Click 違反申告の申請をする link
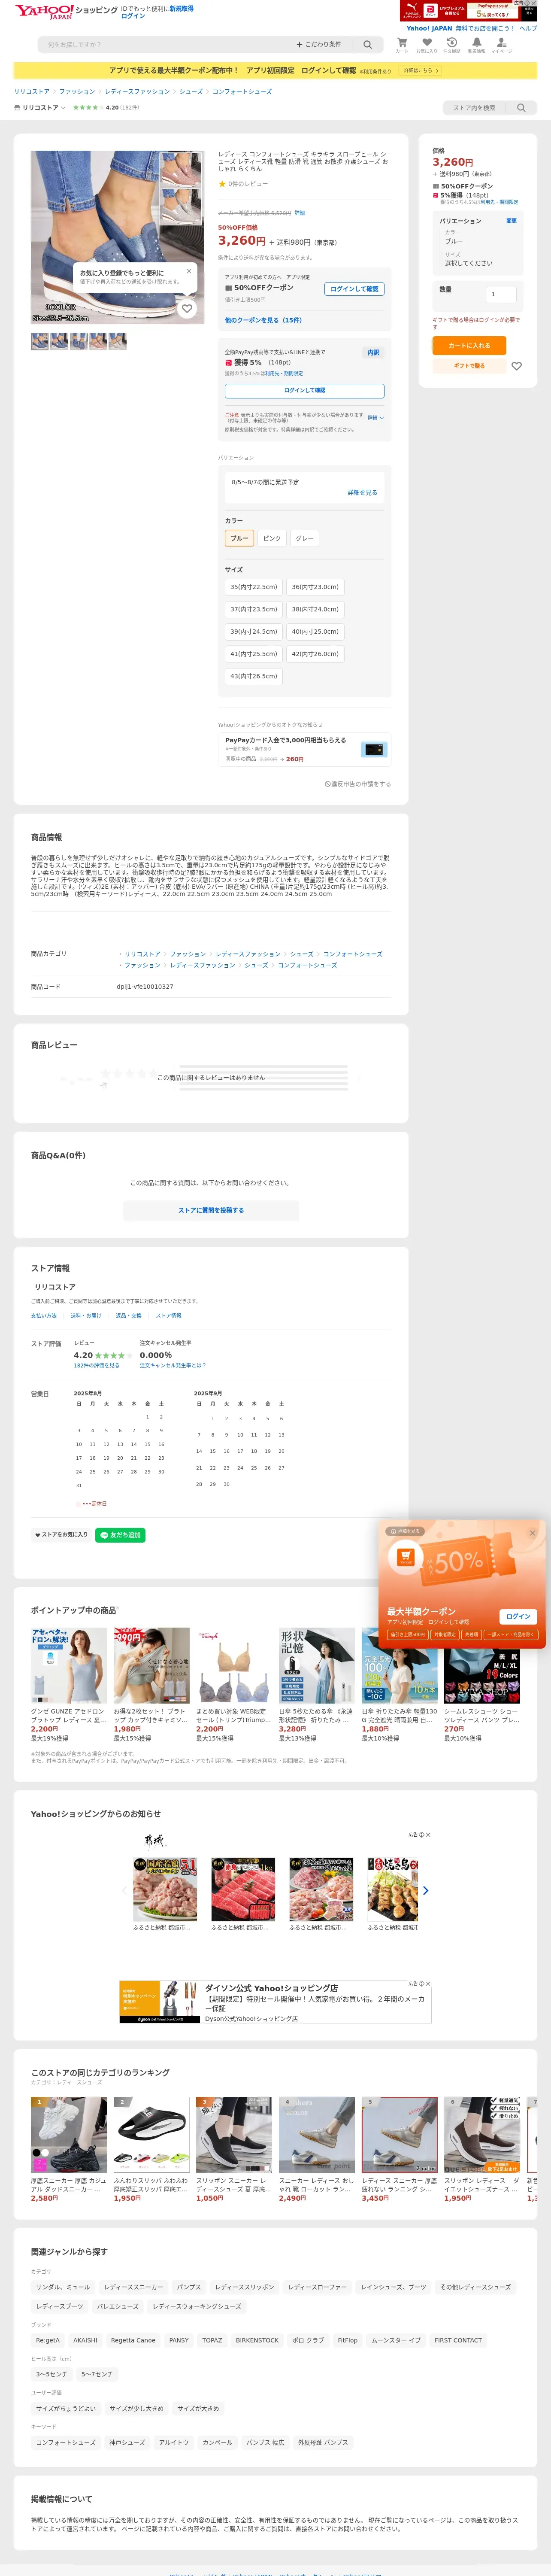This screenshot has width=551, height=2576. [358, 784]
